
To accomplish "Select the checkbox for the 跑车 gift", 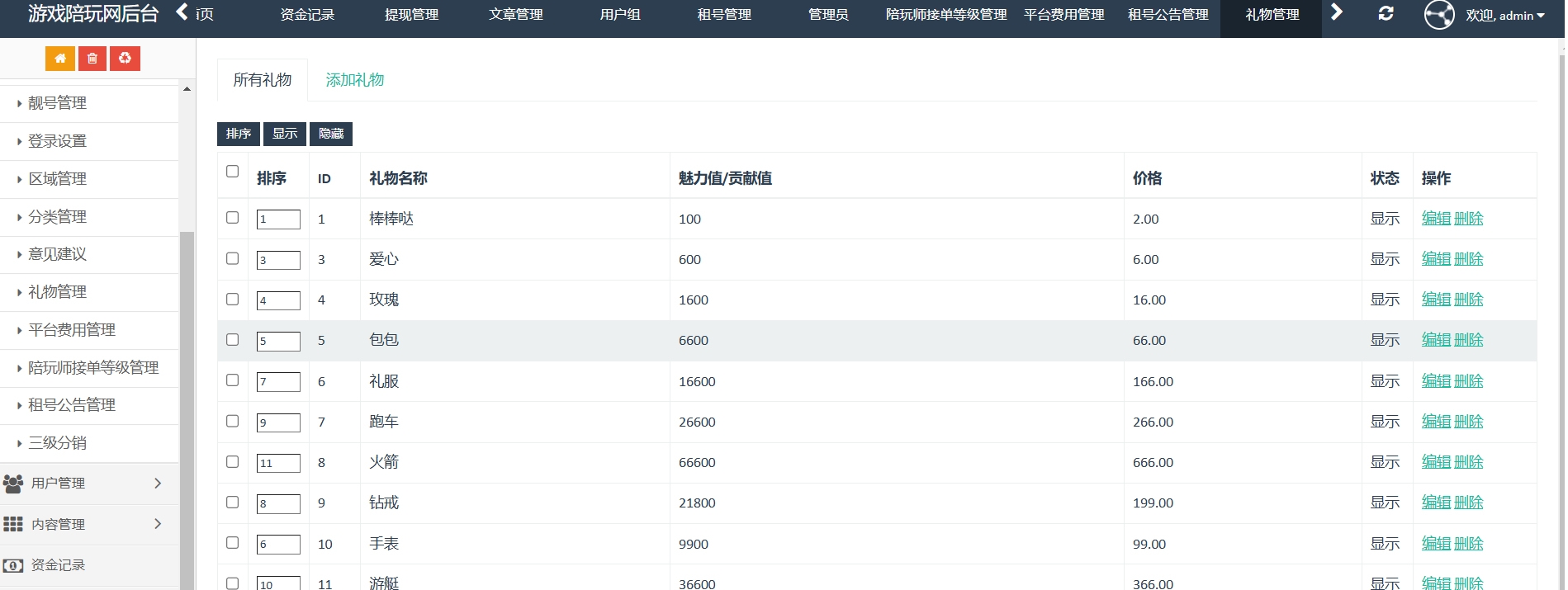I will (x=232, y=421).
